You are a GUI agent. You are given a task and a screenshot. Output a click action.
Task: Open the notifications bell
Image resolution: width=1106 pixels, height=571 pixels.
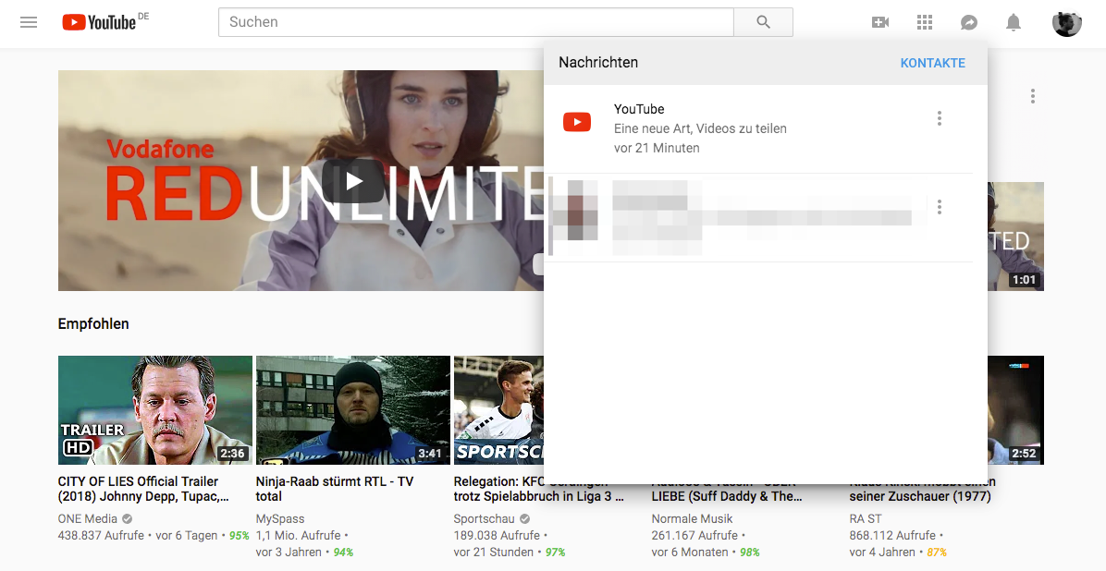(x=1014, y=22)
